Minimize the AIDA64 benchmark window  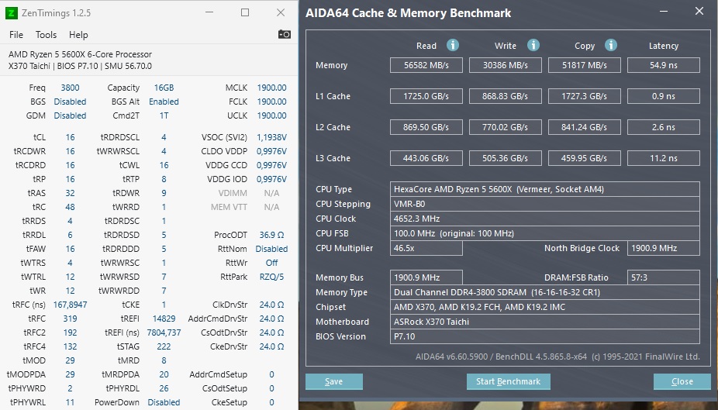pos(664,11)
